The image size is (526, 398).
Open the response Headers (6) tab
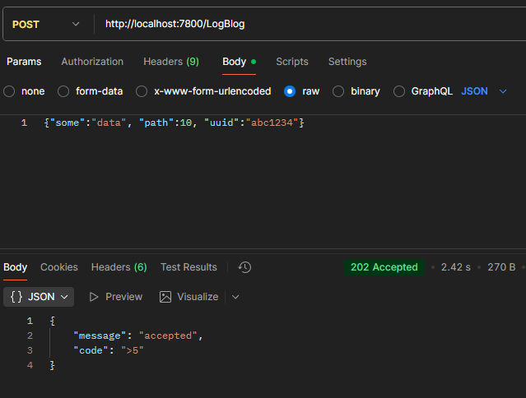coord(119,267)
